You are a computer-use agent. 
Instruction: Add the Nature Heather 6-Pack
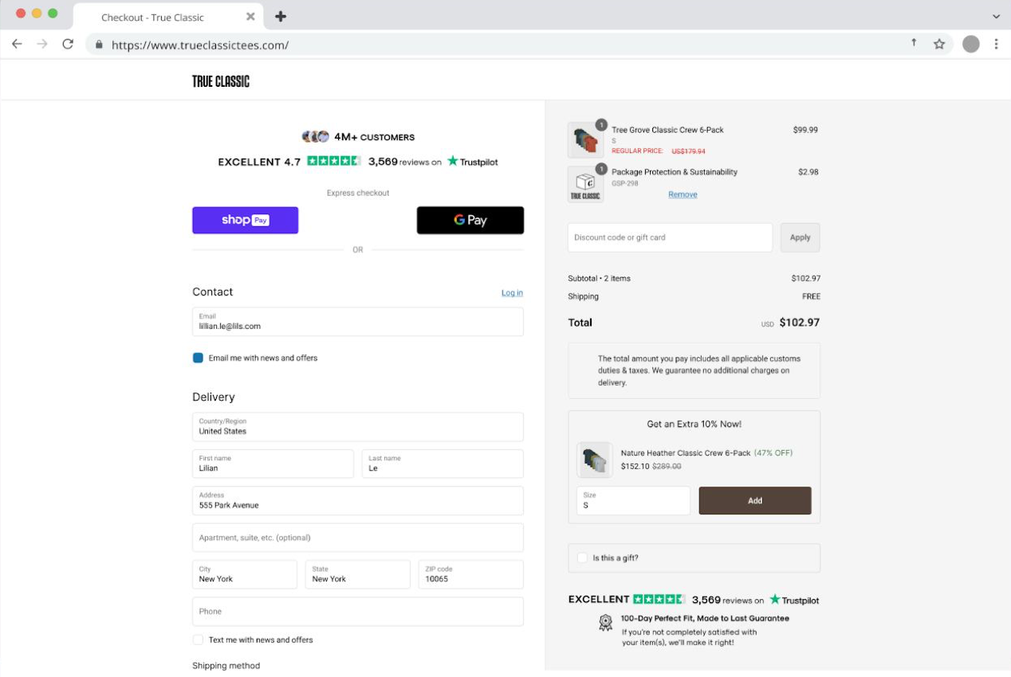click(x=755, y=501)
